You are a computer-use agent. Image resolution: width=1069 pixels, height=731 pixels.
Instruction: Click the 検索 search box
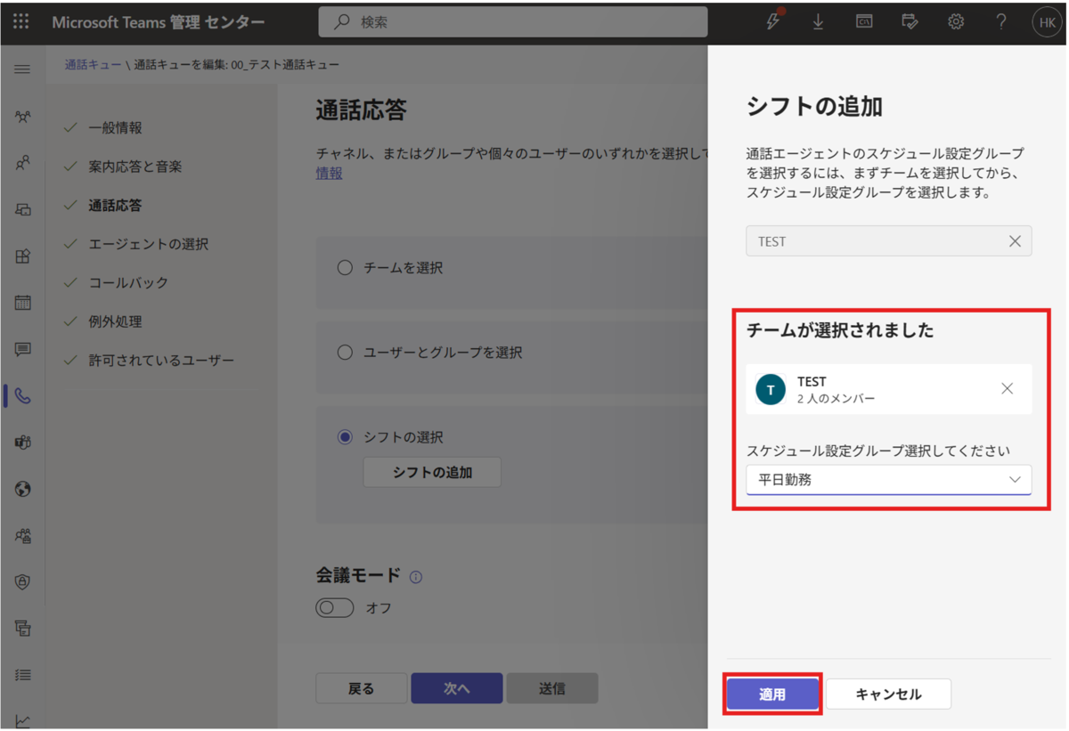tap(513, 22)
